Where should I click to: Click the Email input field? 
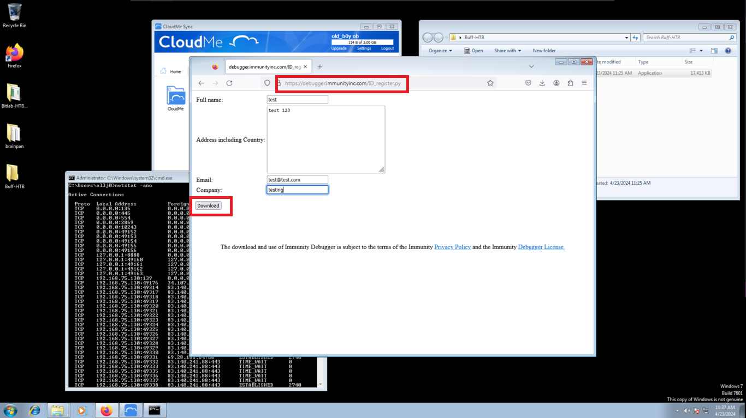coord(297,179)
